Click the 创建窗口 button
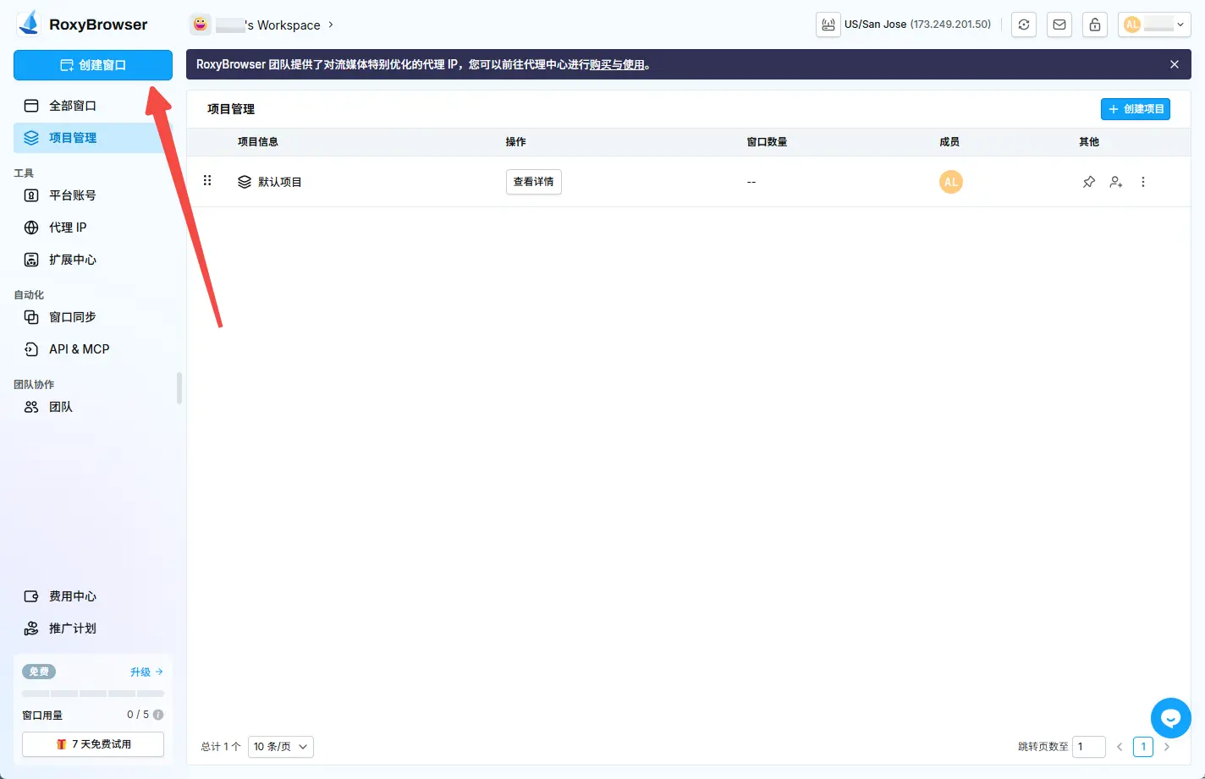Viewport: 1205px width, 779px height. click(92, 64)
